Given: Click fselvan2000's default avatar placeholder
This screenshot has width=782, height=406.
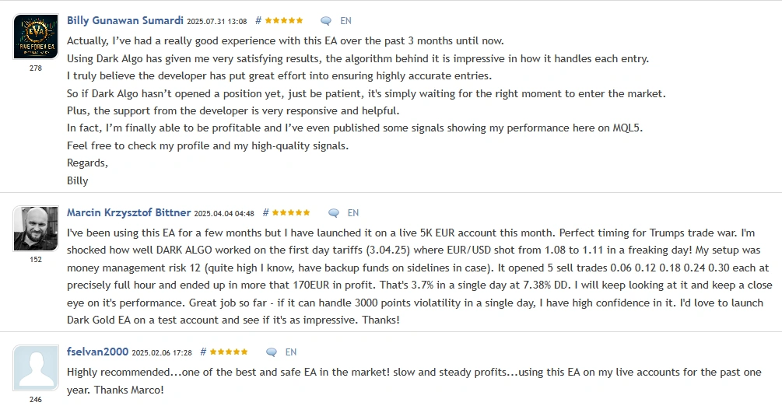Looking at the screenshot, I should click(36, 368).
